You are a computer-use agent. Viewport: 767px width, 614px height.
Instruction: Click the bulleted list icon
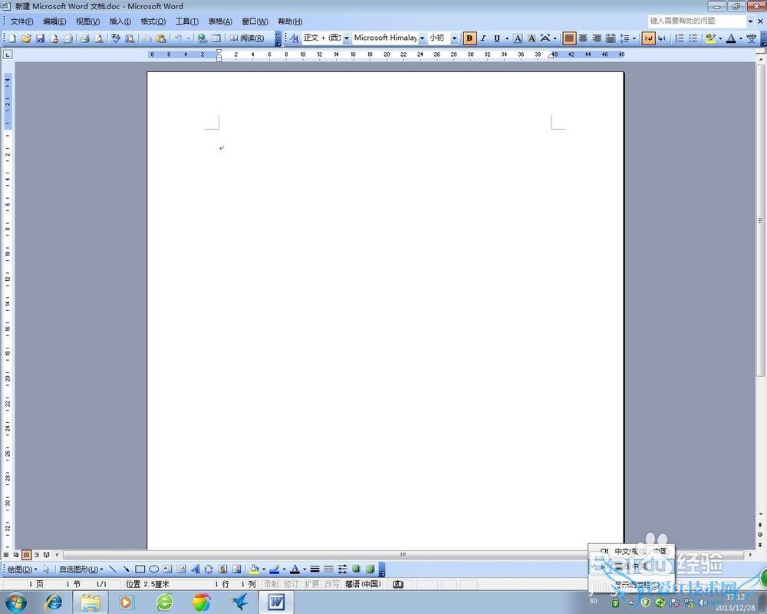693,38
